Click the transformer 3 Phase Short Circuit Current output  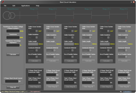pyautogui.click(x=12, y=81)
